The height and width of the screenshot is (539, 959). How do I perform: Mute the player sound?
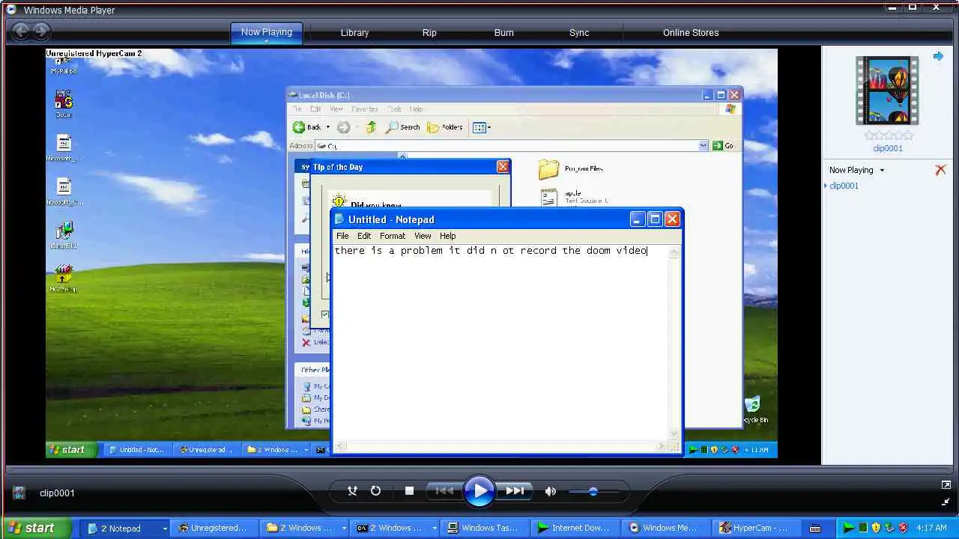click(x=551, y=491)
